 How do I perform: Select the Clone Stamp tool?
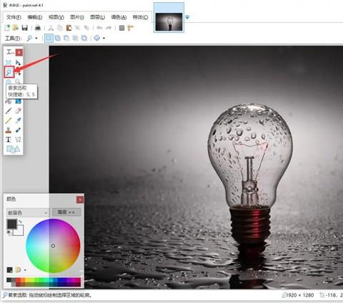9,130
